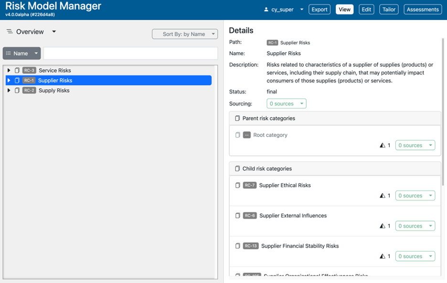This screenshot has height=283, width=447.
Task: Select Supply Risks in the tree
Action: click(x=54, y=90)
